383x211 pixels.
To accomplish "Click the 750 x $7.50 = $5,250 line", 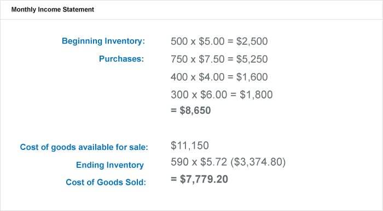I will (219, 59).
